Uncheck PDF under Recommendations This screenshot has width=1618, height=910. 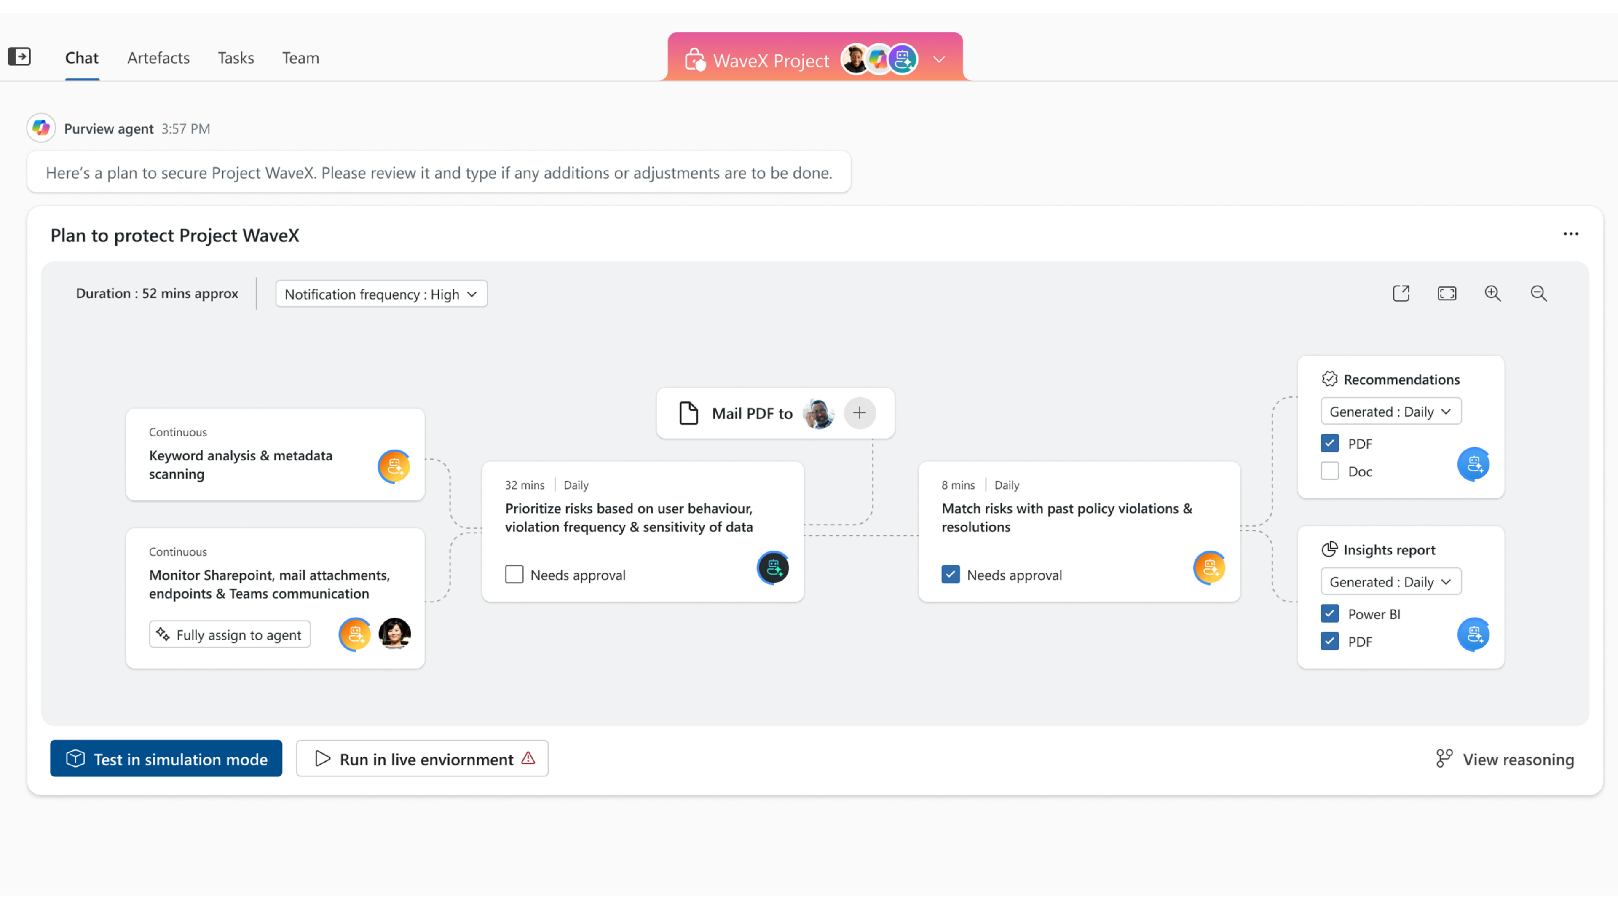coord(1330,443)
